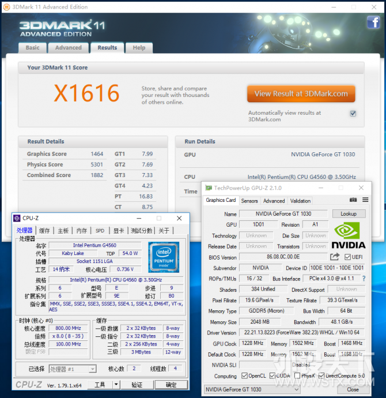Screen dimensions: 386x398
Task: Toggle the DirectCompute 5.0 checkbox
Action: [x=321, y=376]
